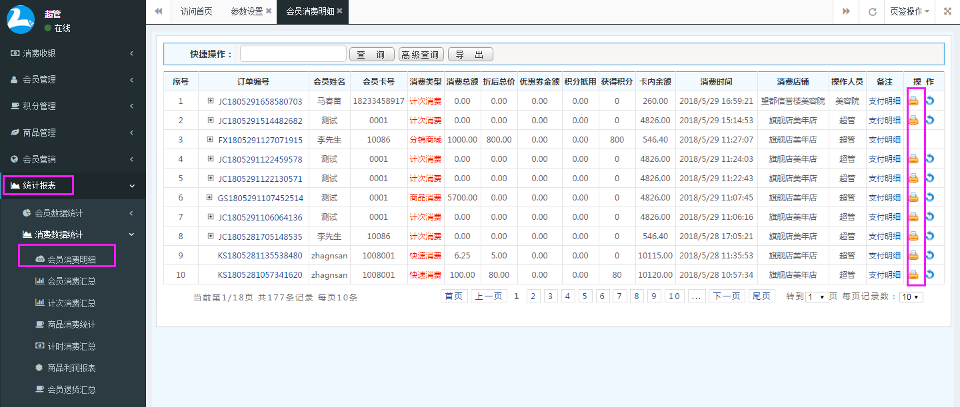Click refund arrow for order GS1805291107452514

point(930,198)
